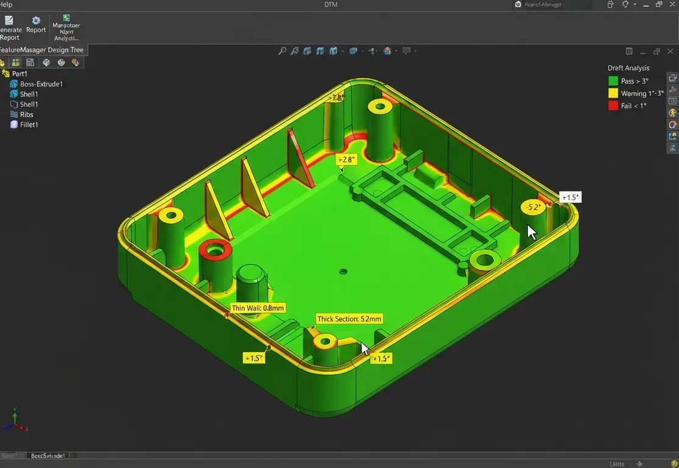679x468 pixels.
Task: Click the search field in the title bar
Action: click(552, 5)
